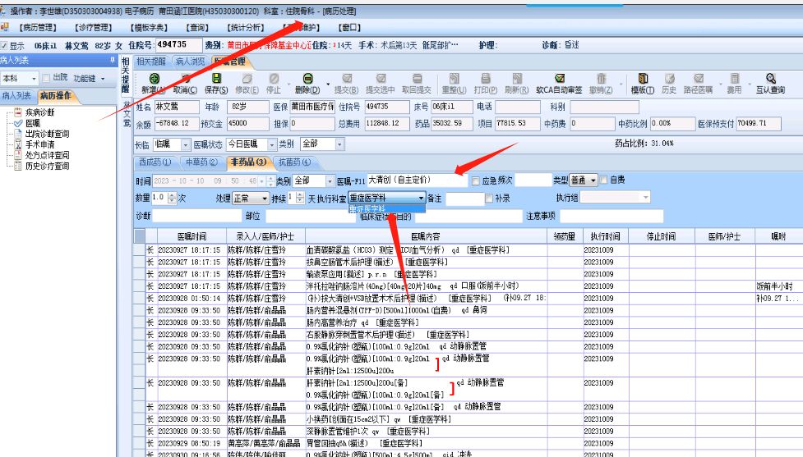The width and height of the screenshot is (803, 457).
Task: Toggle the 出院 checkbox
Action: click(46, 78)
